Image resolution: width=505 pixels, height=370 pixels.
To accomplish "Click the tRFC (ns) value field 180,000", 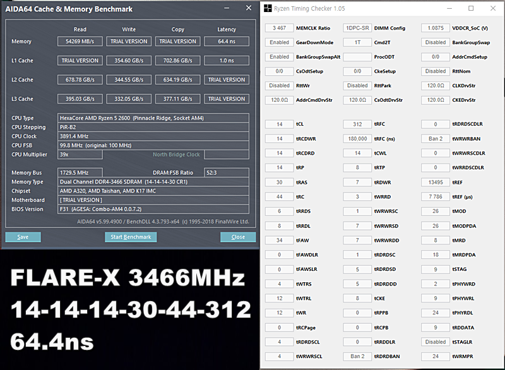I will 357,138.
